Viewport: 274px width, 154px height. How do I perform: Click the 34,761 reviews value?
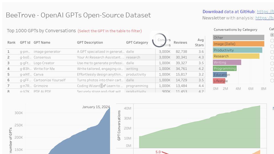coord(182,69)
